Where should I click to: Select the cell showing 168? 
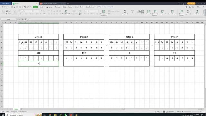(84, 53)
